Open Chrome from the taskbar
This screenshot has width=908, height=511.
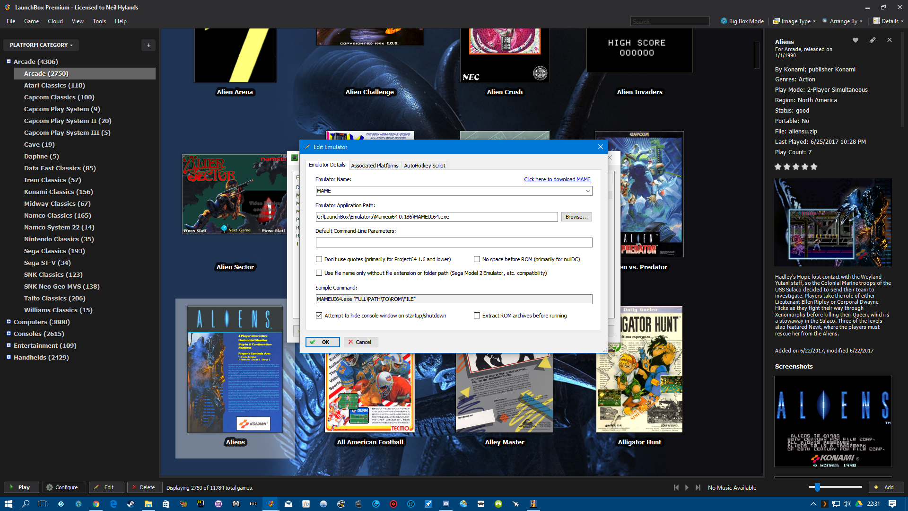click(96, 504)
